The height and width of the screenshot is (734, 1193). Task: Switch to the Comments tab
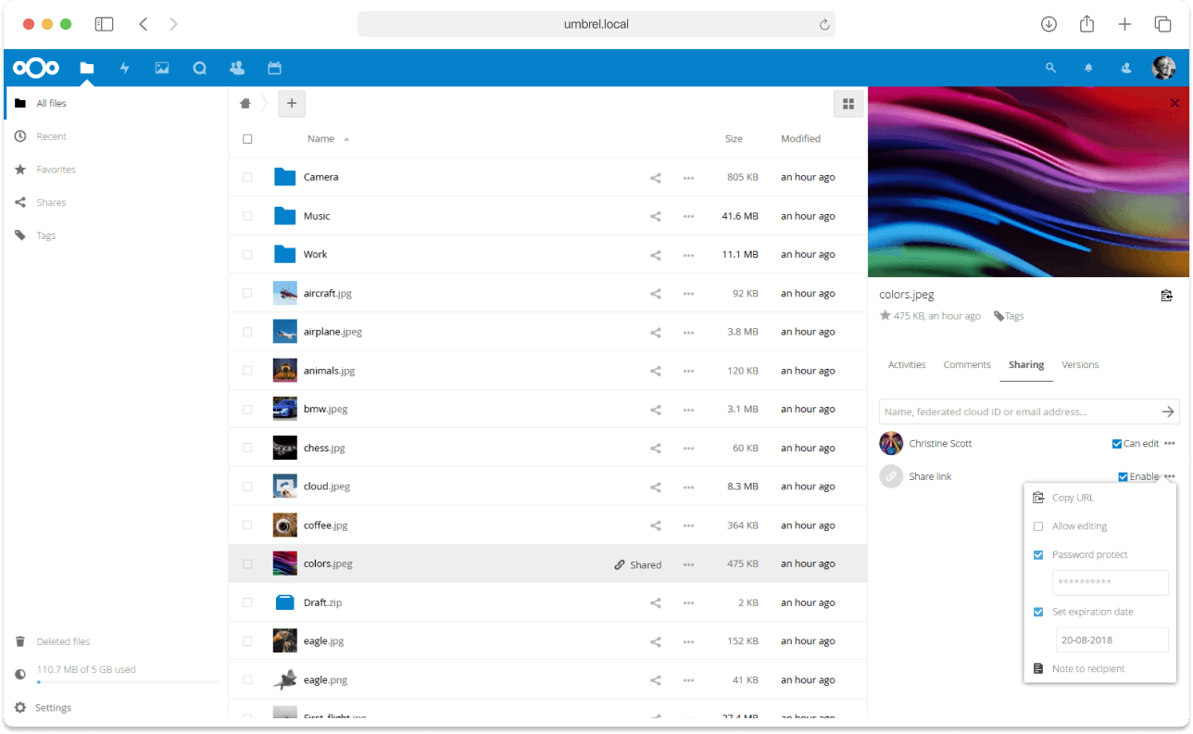pyautogui.click(x=967, y=365)
